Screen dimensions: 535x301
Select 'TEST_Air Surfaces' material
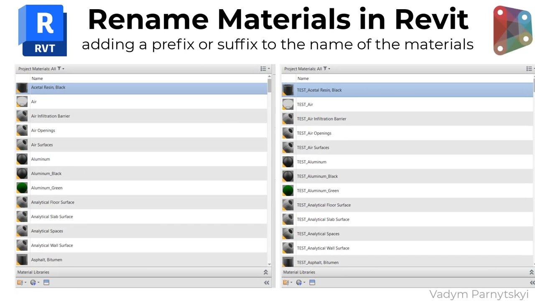tap(408, 148)
